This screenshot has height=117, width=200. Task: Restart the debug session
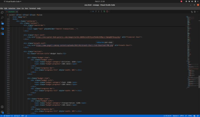[x=104, y=11]
